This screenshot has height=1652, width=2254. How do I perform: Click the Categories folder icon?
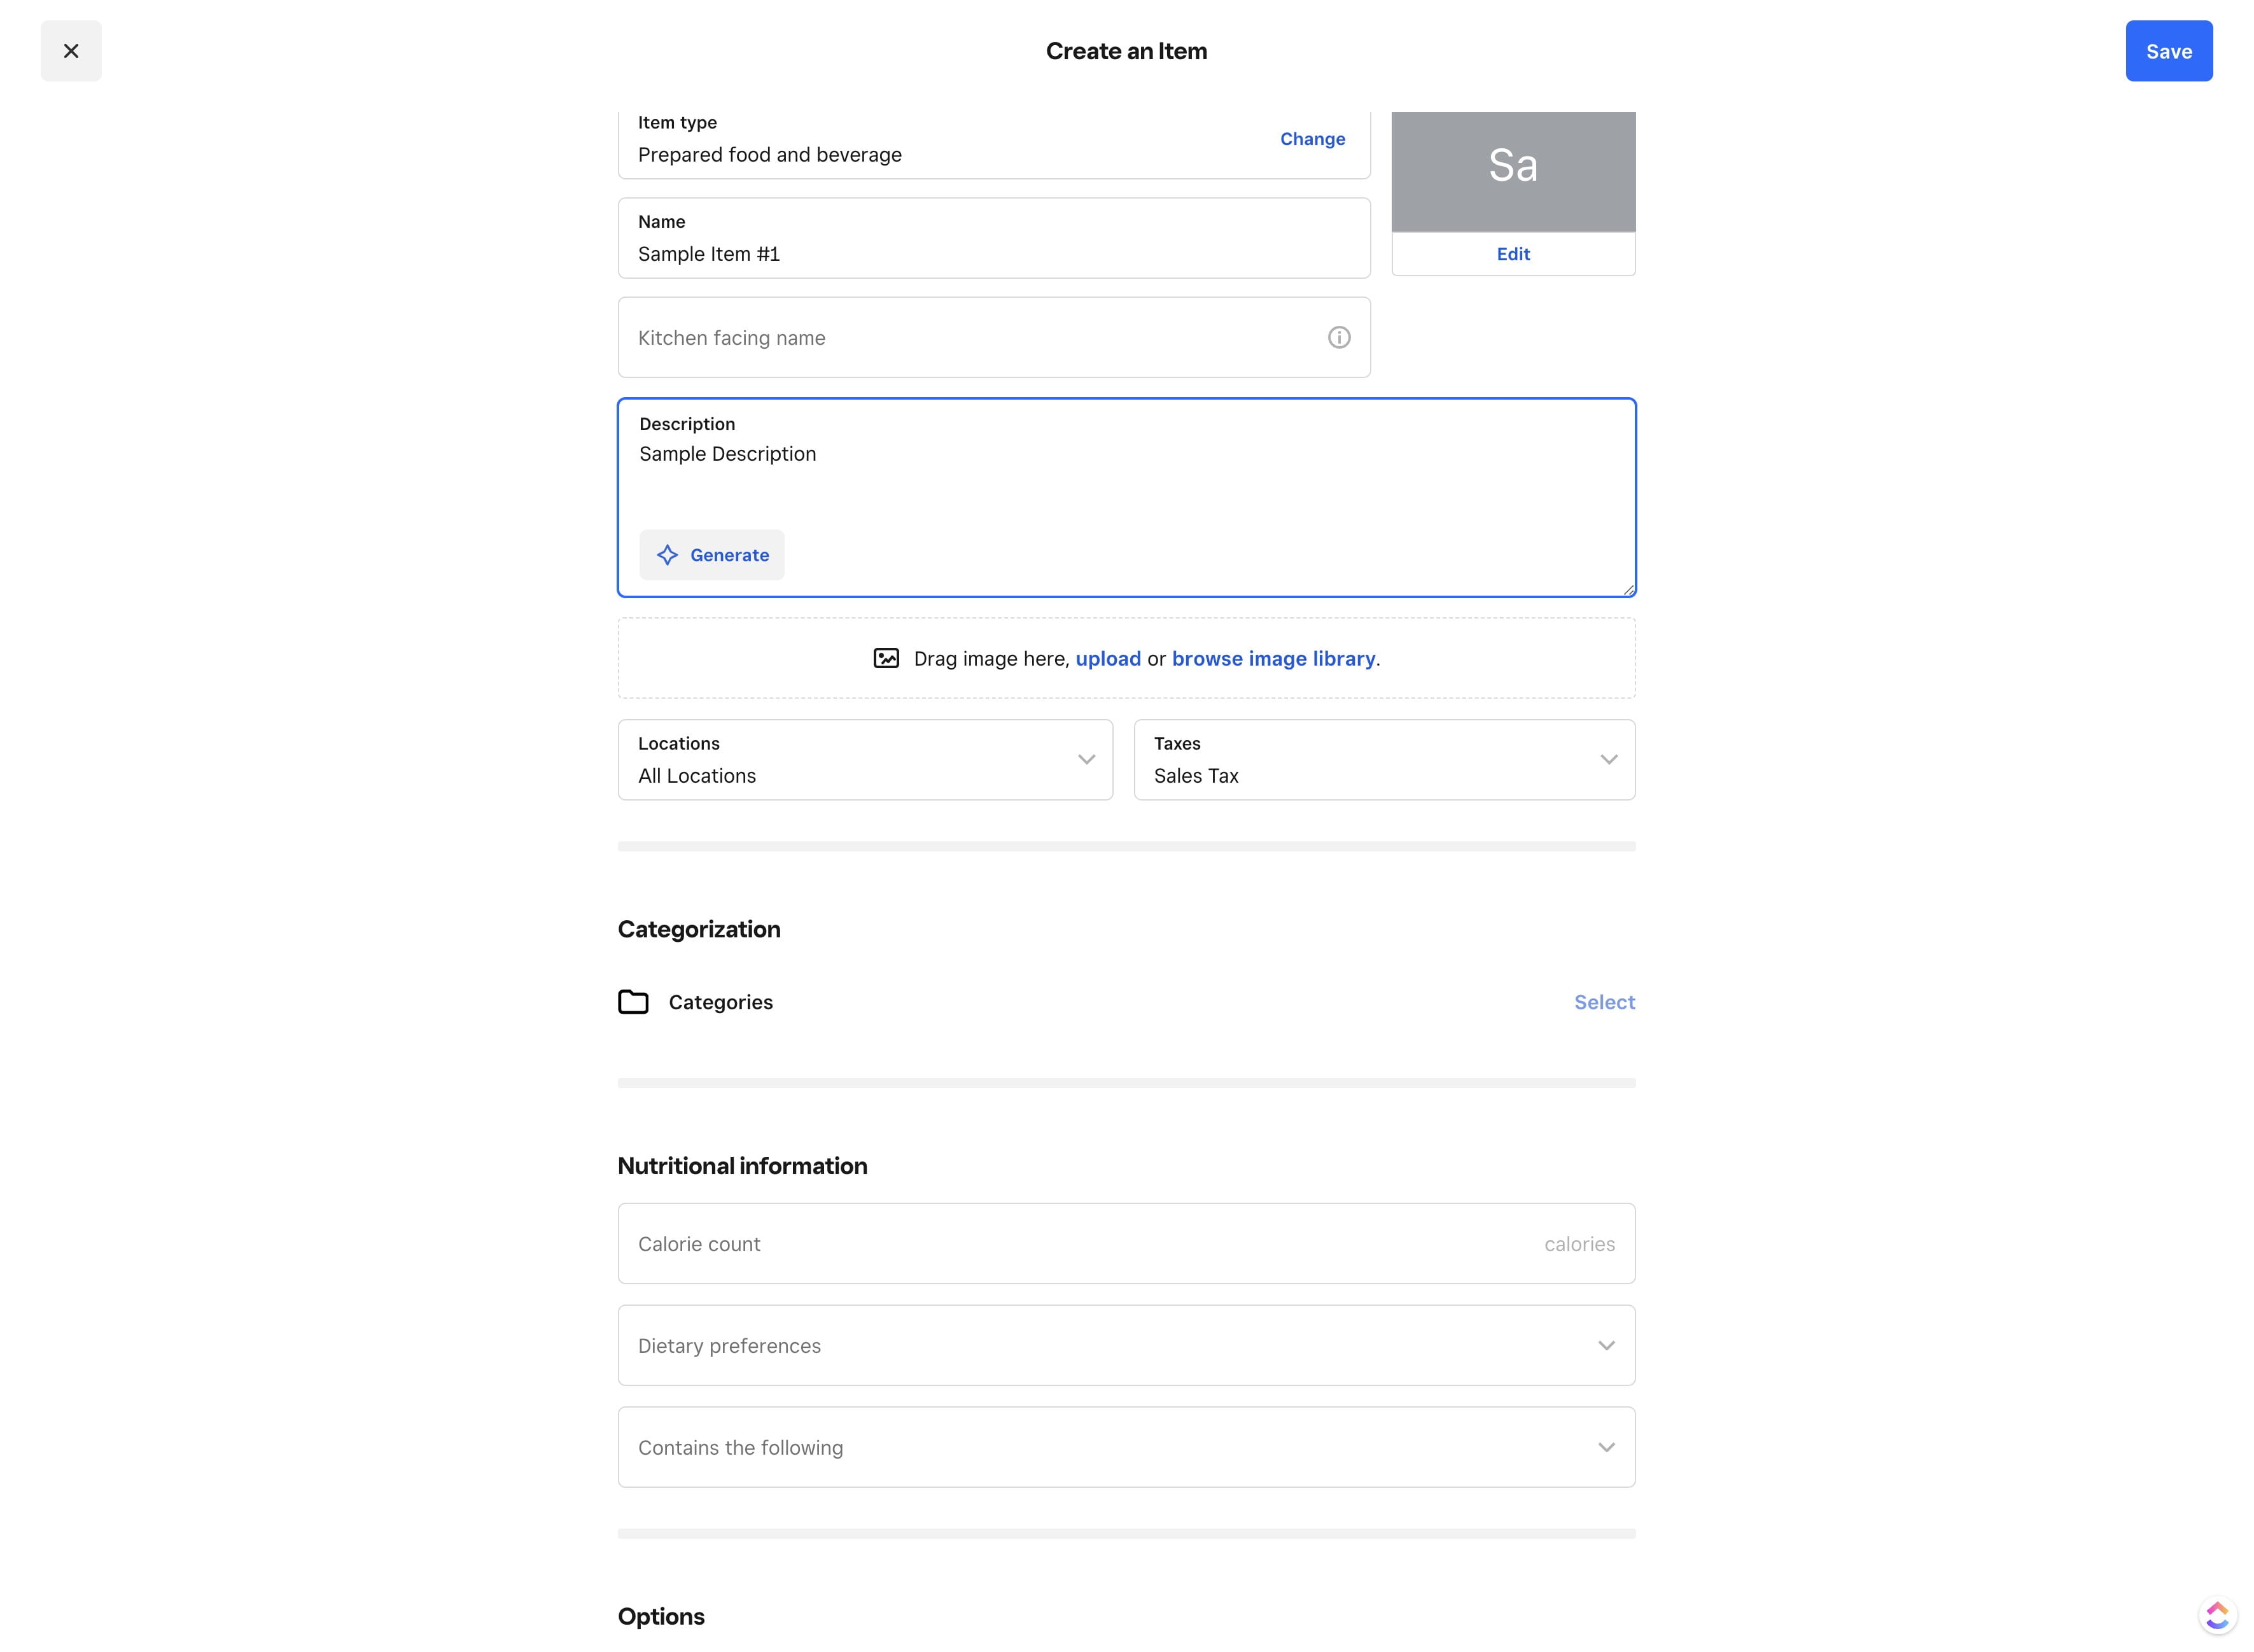633,1002
